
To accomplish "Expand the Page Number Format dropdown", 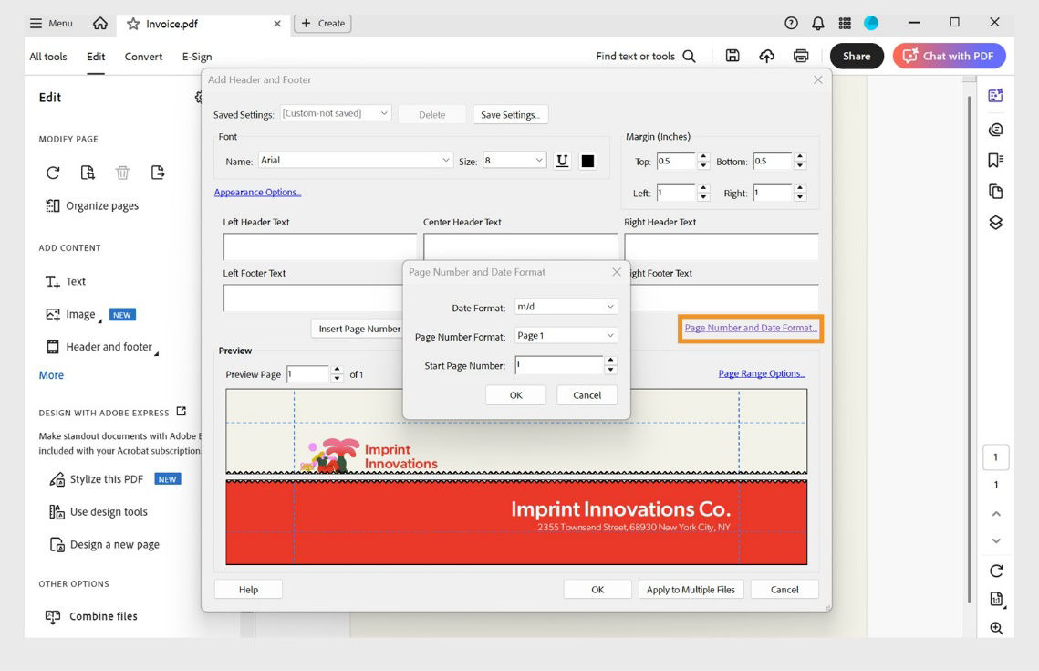I will (565, 336).
